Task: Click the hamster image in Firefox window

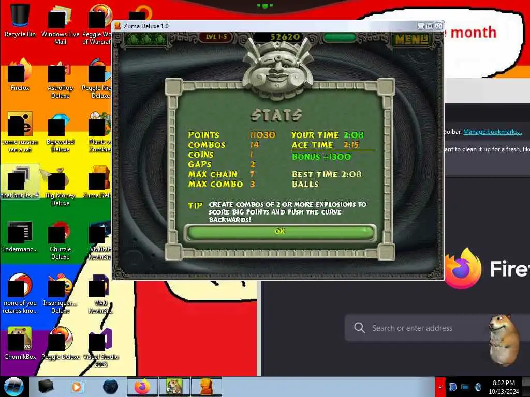Action: tap(504, 340)
